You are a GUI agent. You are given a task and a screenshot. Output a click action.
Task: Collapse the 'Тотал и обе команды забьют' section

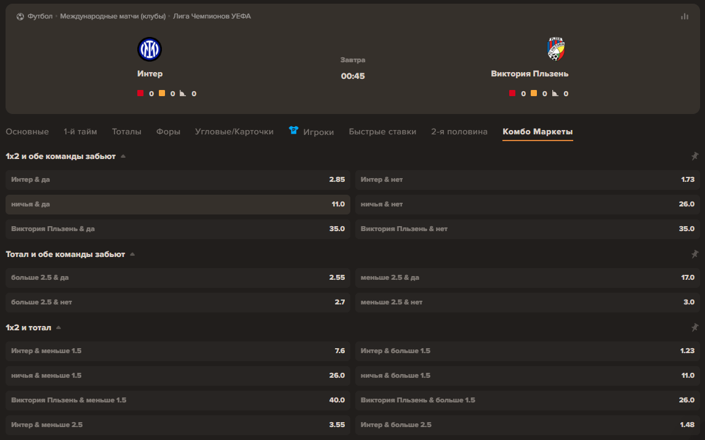point(132,254)
